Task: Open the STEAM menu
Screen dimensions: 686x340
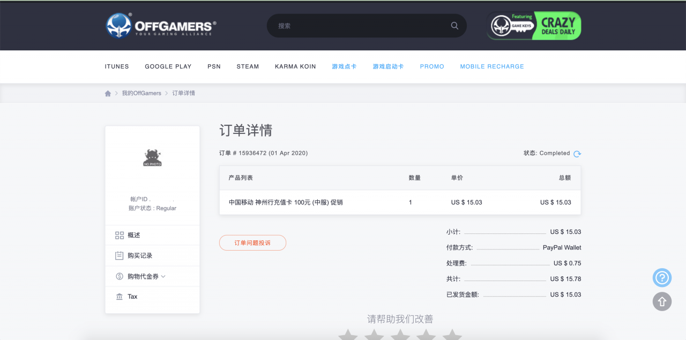Action: click(x=248, y=66)
